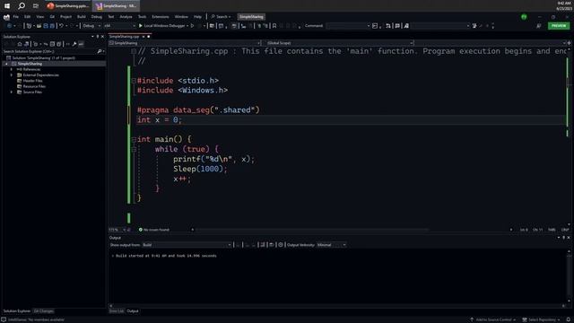Open the x64 platform dropdown
This screenshot has height=323, width=574.
pos(119,26)
